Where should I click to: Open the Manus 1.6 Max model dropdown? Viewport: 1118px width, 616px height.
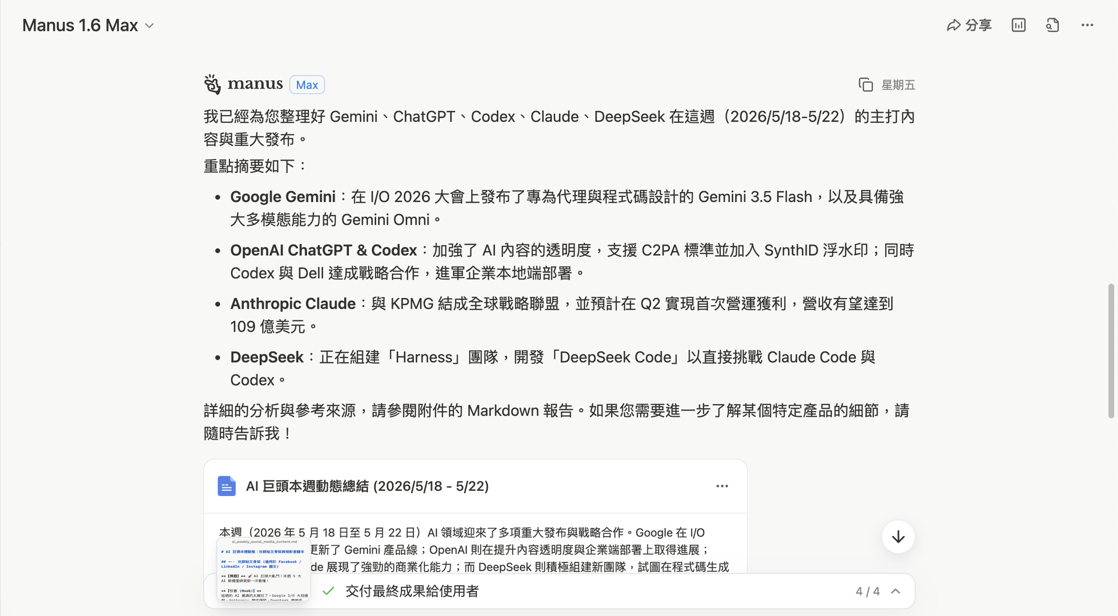click(x=88, y=26)
